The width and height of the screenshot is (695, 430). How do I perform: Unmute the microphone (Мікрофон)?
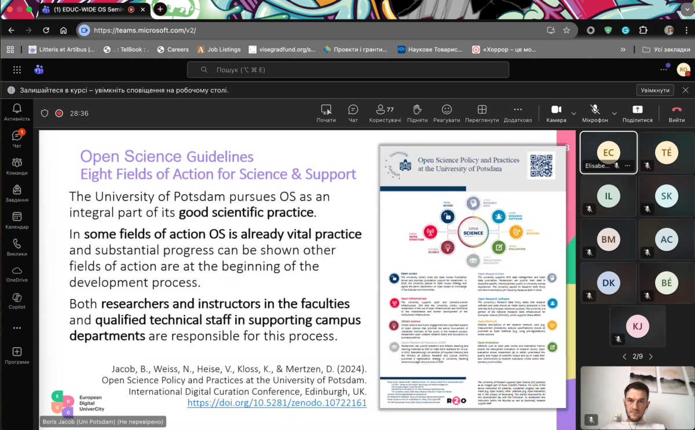(x=595, y=113)
